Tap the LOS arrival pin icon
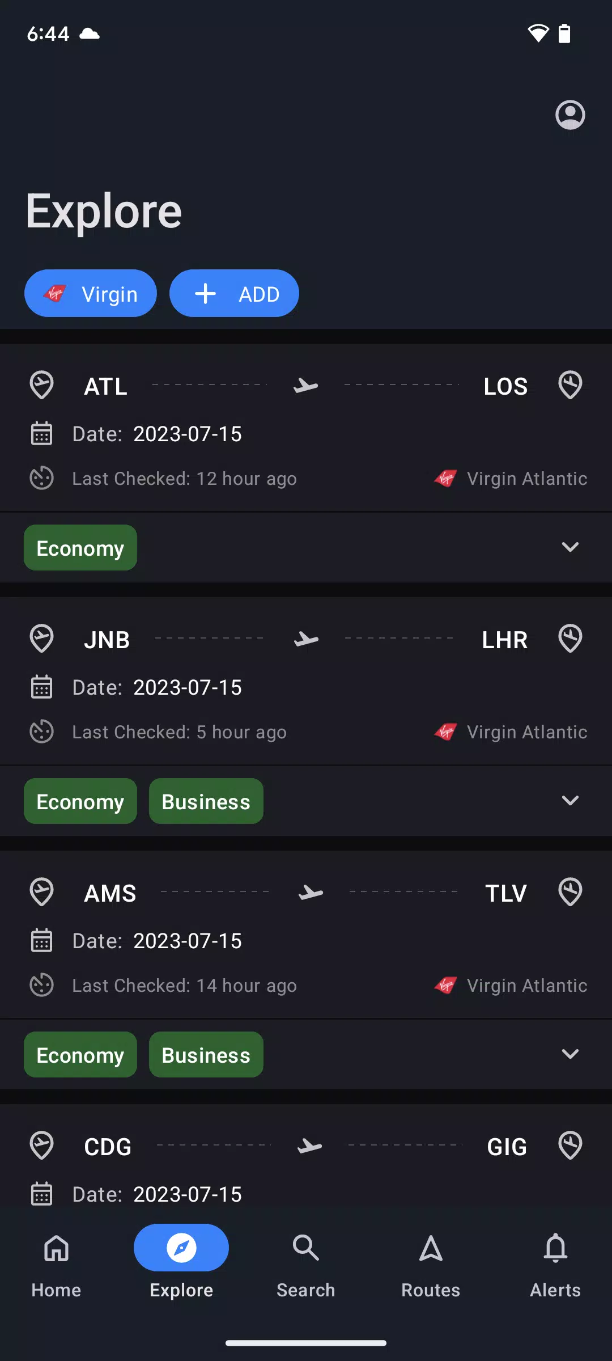The height and width of the screenshot is (1361, 612). pos(570,385)
